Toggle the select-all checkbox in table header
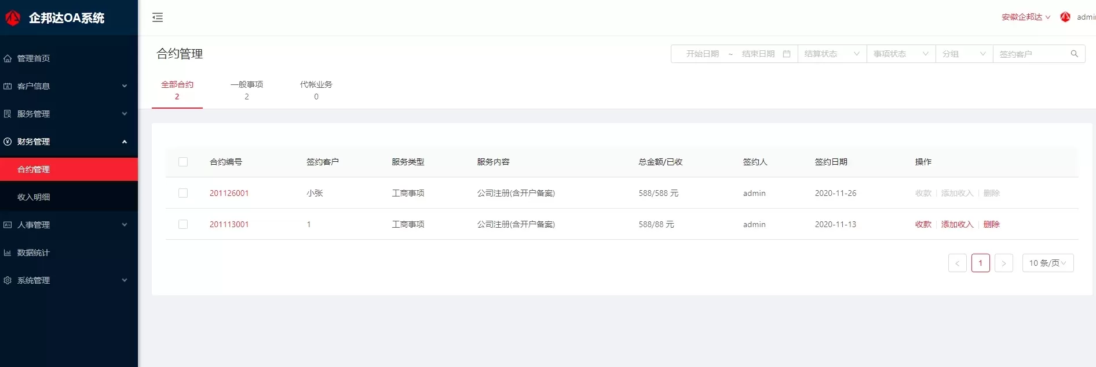Screen dimensions: 1096x367 click(x=183, y=162)
